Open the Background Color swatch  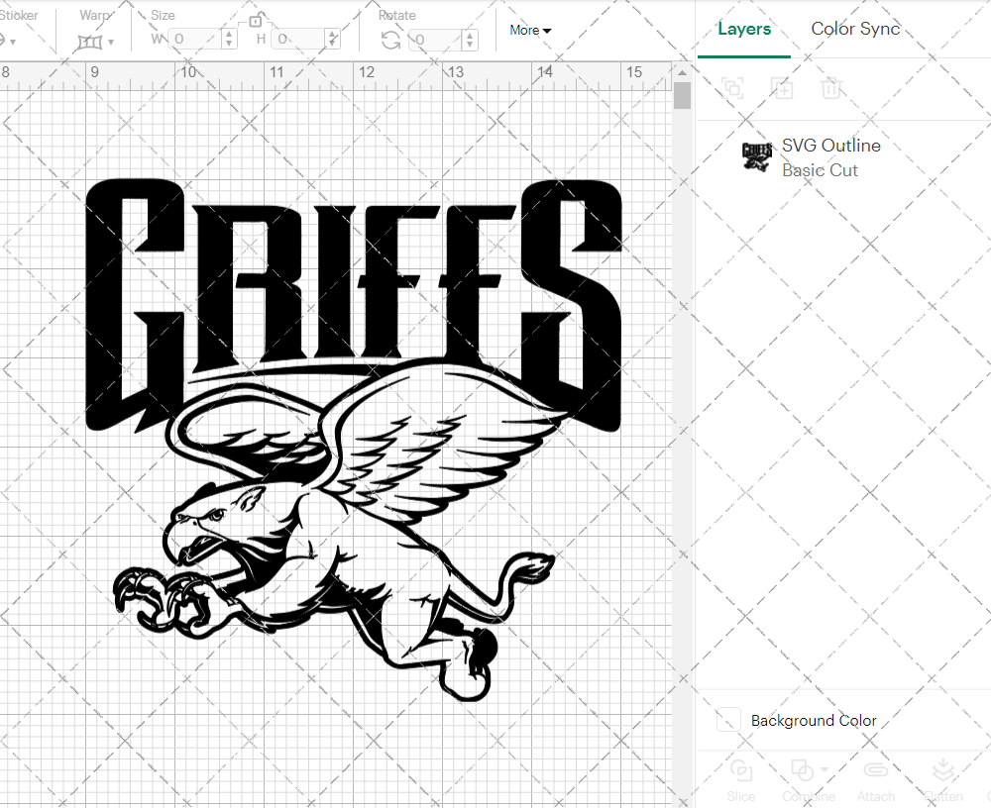728,720
